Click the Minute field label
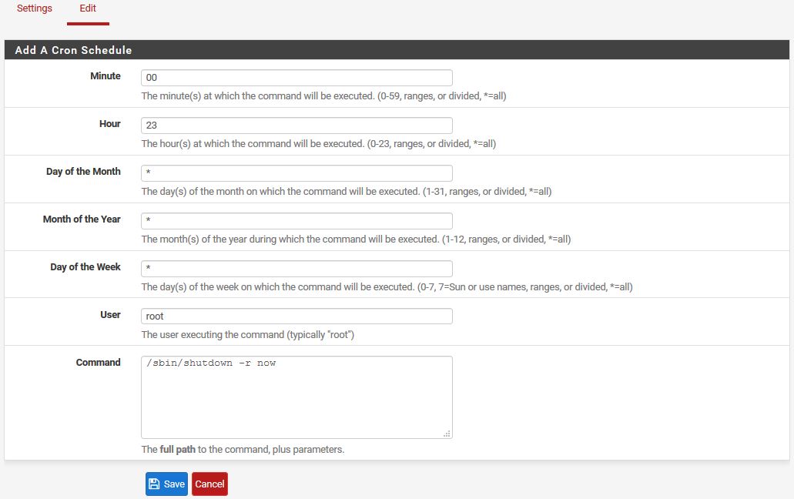This screenshot has width=794, height=499. coord(106,76)
